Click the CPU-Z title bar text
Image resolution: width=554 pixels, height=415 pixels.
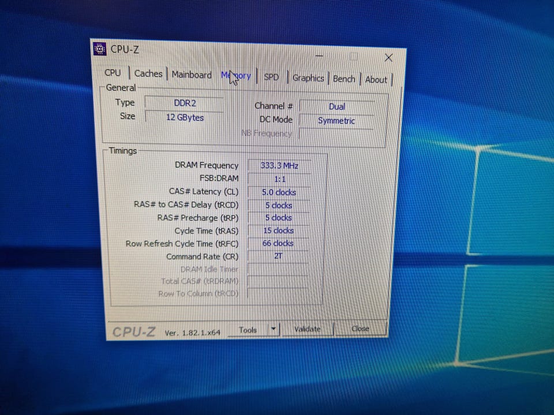pos(125,50)
